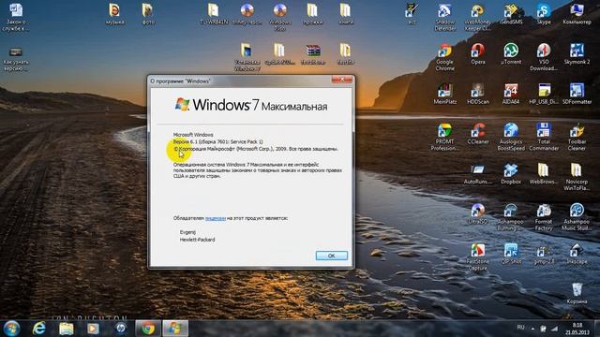Select the Auslogics BoostSpeed desktop shortcut
The width and height of the screenshot is (600, 337).
click(511, 138)
